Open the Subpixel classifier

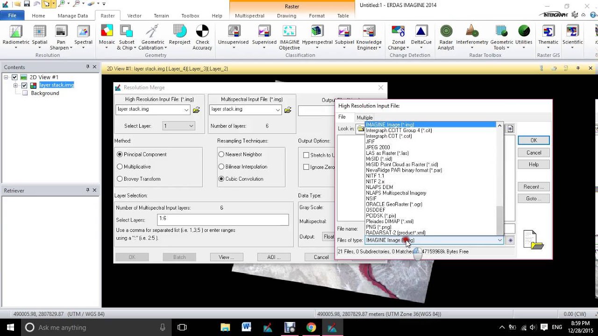[x=344, y=36]
